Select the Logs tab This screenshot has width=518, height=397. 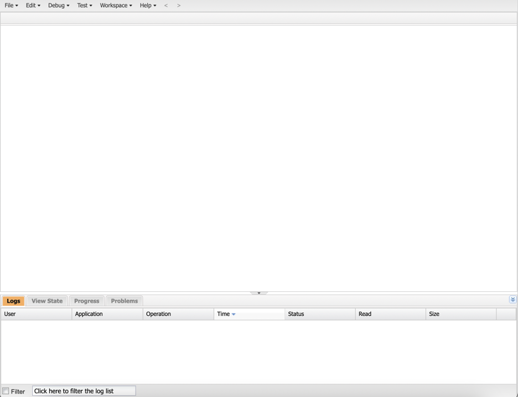point(13,301)
